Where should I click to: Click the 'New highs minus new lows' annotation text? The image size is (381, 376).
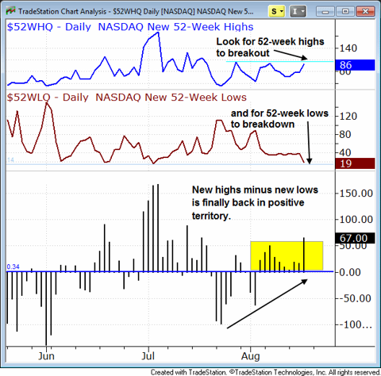[x=255, y=203]
